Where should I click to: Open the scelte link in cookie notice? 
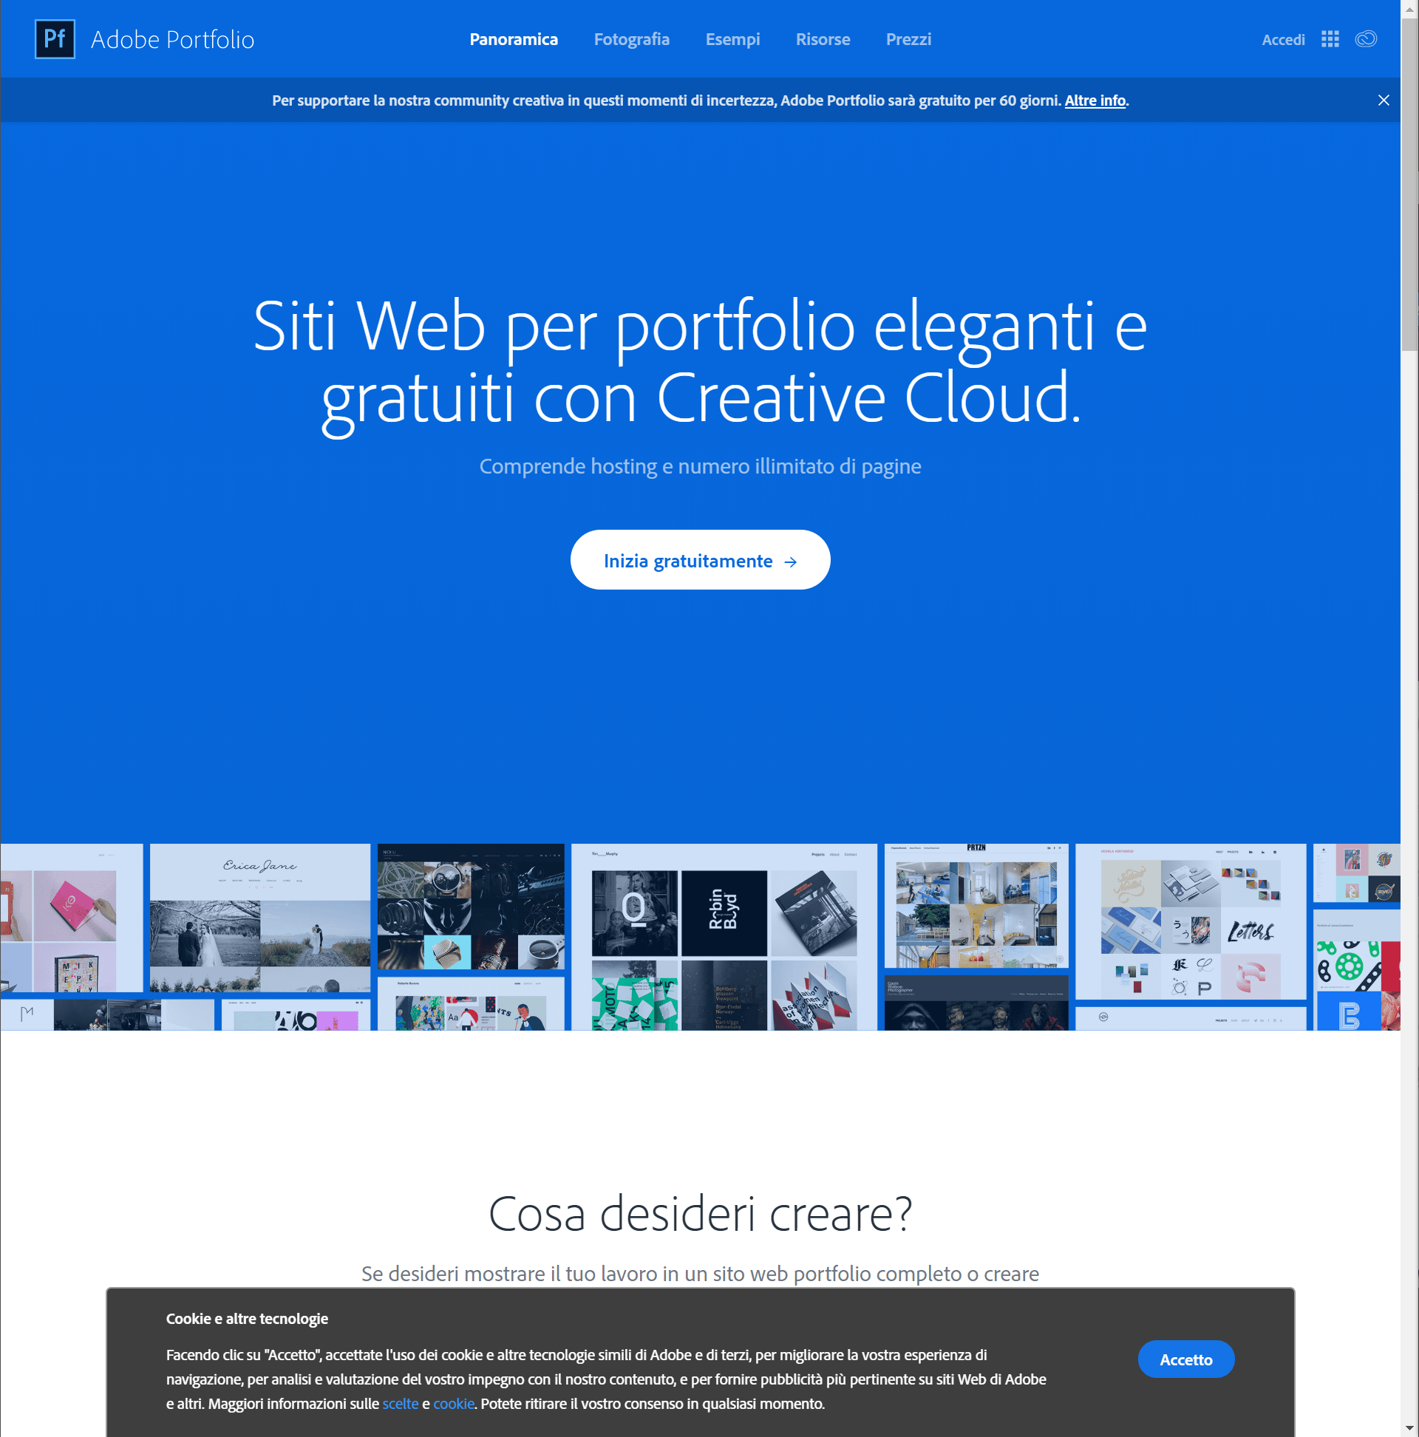(401, 1404)
